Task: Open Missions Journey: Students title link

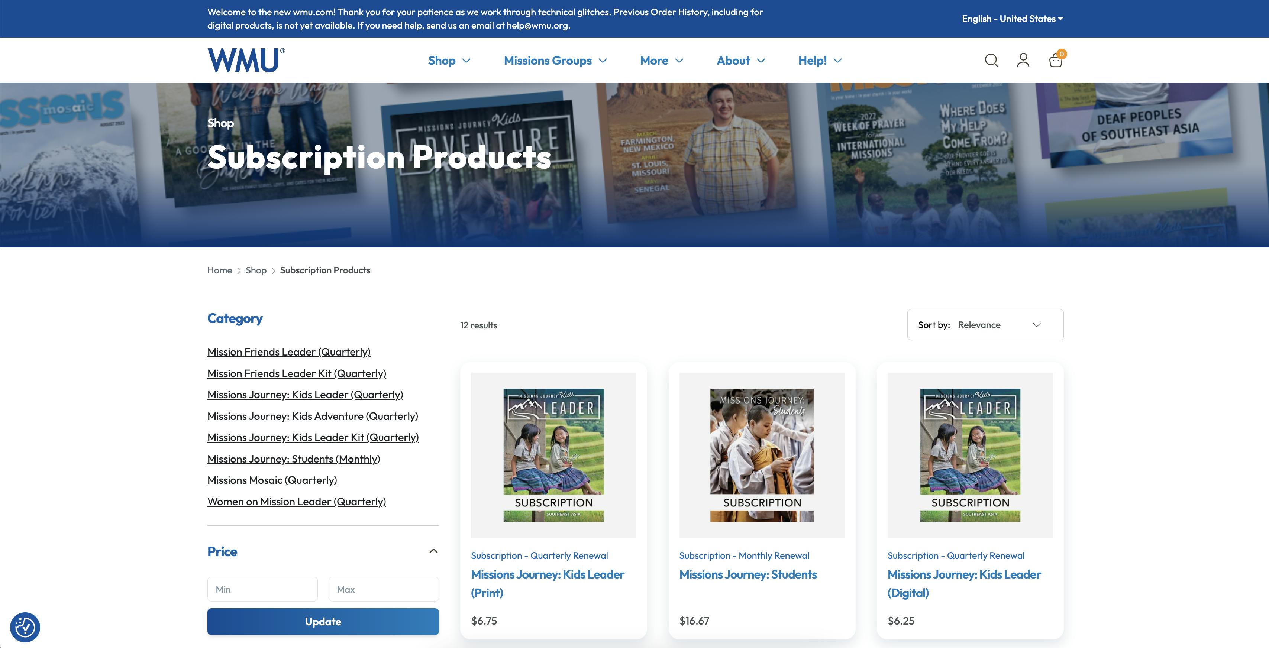Action: [748, 574]
